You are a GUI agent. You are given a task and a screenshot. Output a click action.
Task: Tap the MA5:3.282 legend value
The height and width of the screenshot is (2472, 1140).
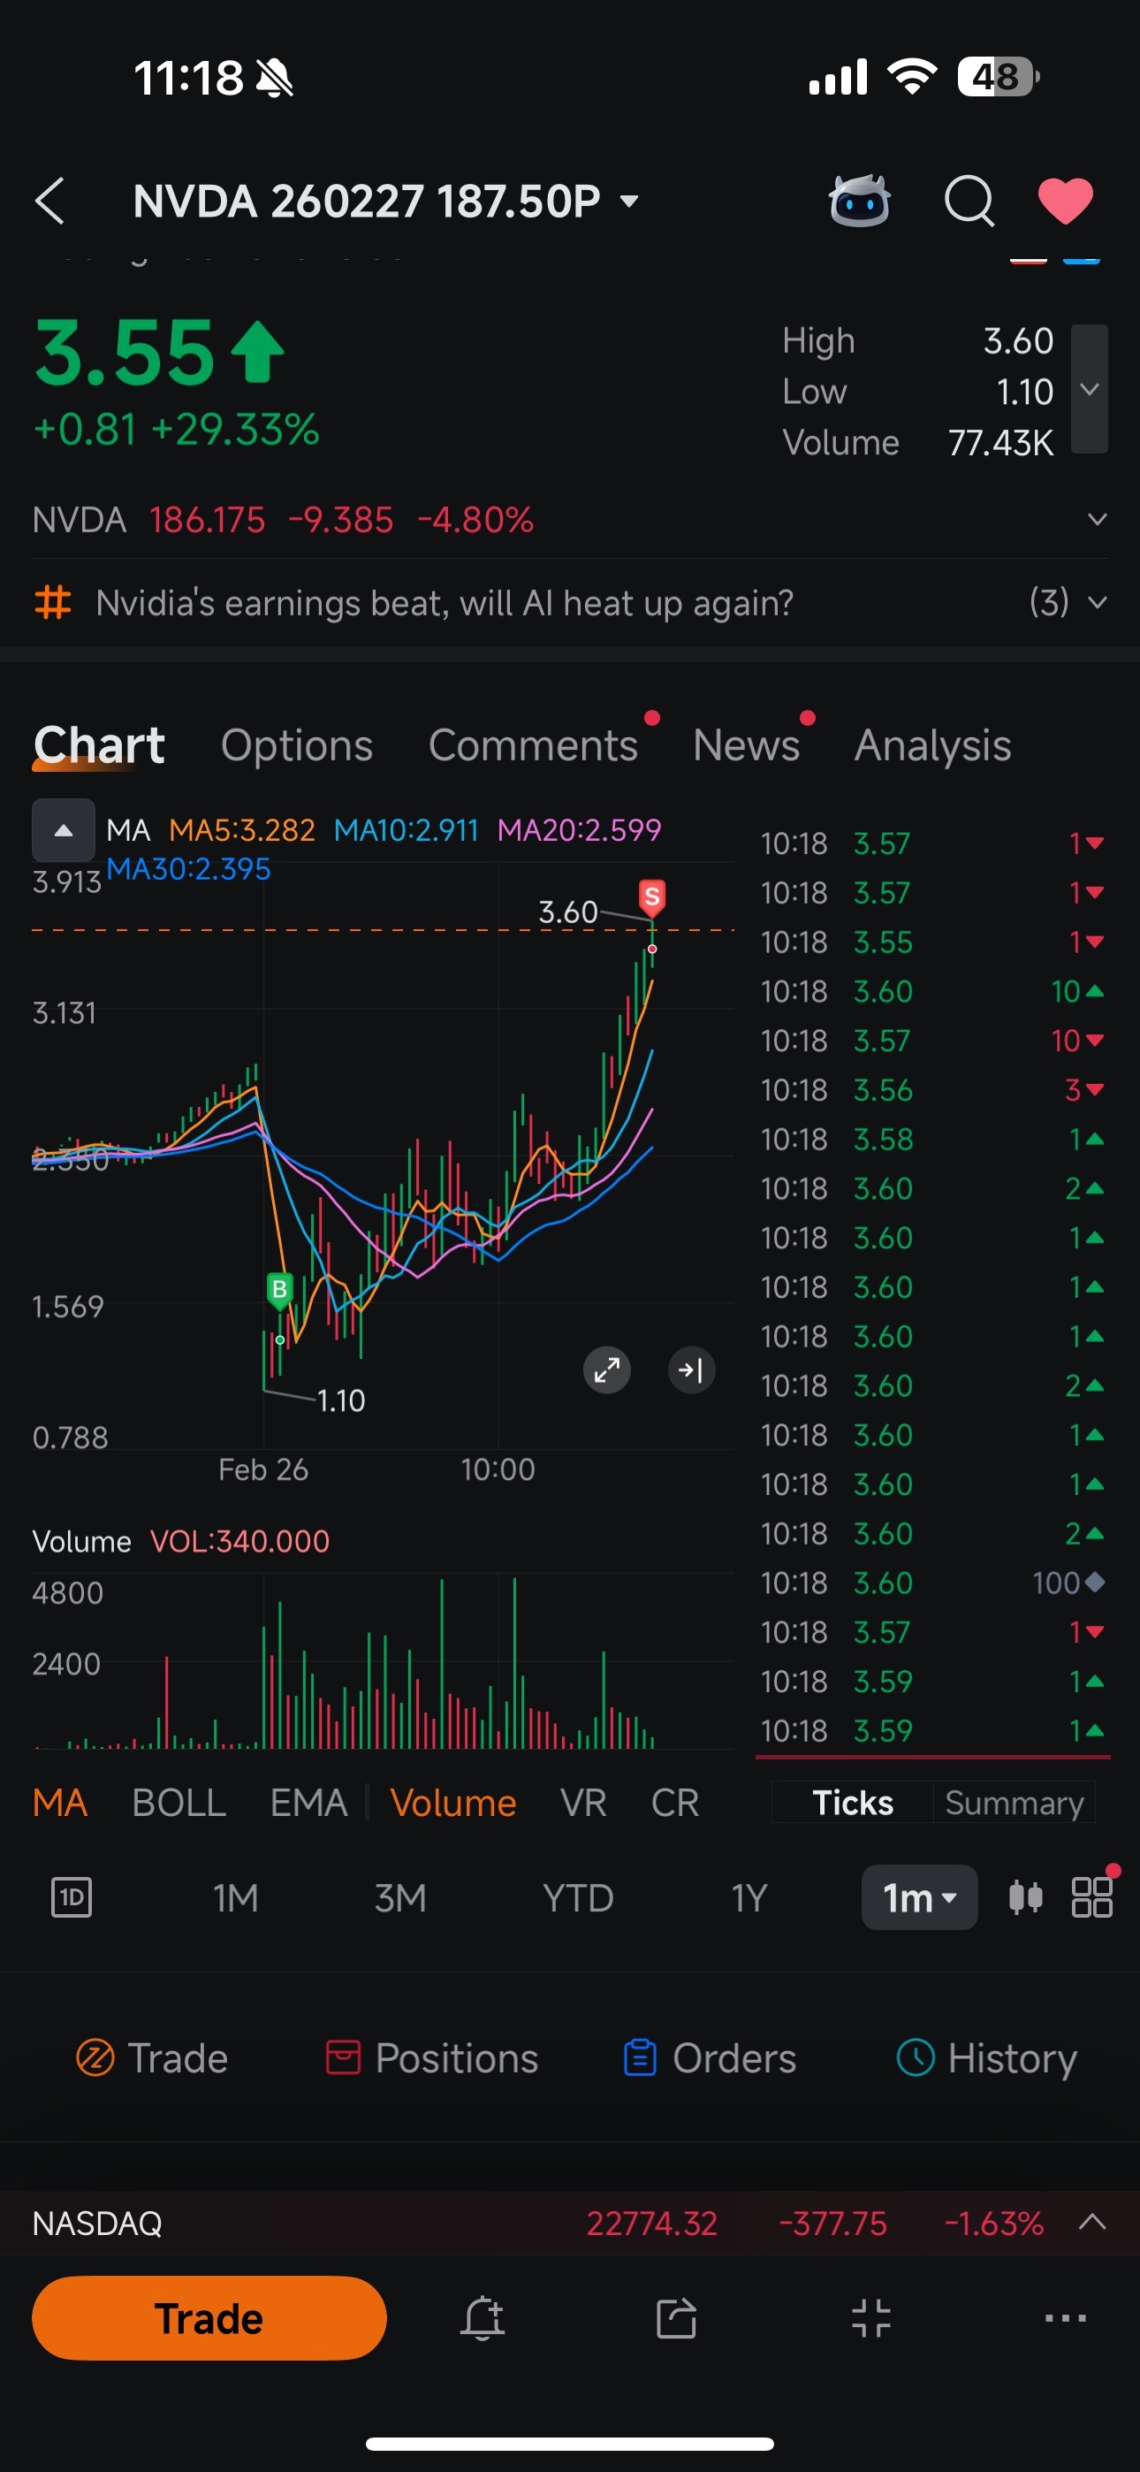tap(242, 829)
